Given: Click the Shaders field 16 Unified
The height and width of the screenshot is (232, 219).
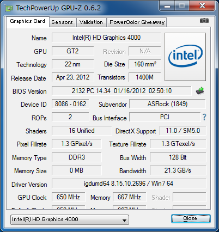Looking at the screenshot, I should click(82, 131).
